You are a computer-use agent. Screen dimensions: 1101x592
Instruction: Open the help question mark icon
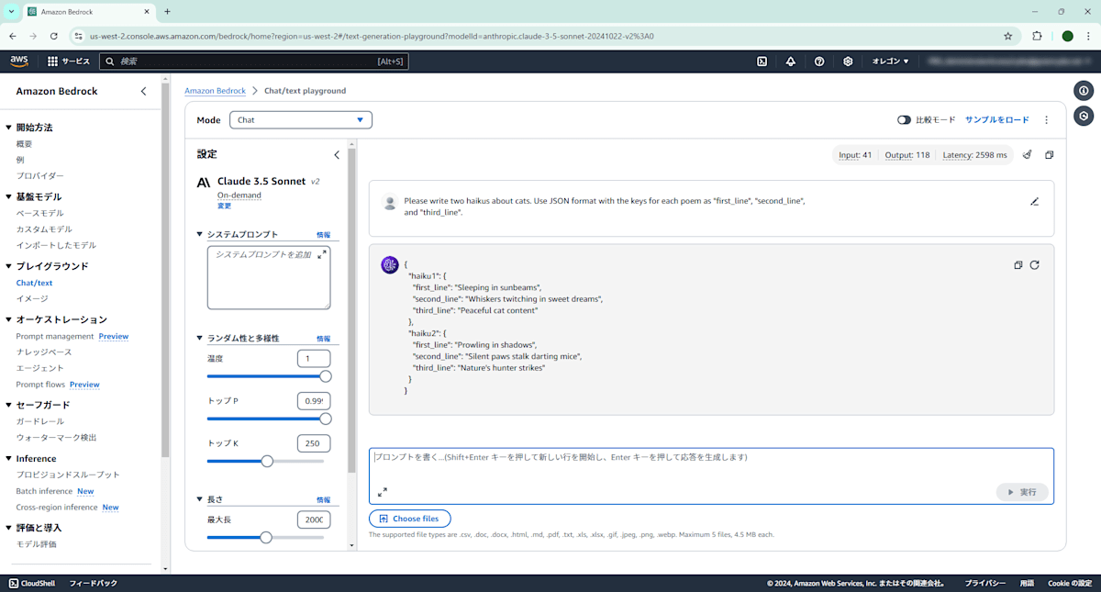click(819, 61)
